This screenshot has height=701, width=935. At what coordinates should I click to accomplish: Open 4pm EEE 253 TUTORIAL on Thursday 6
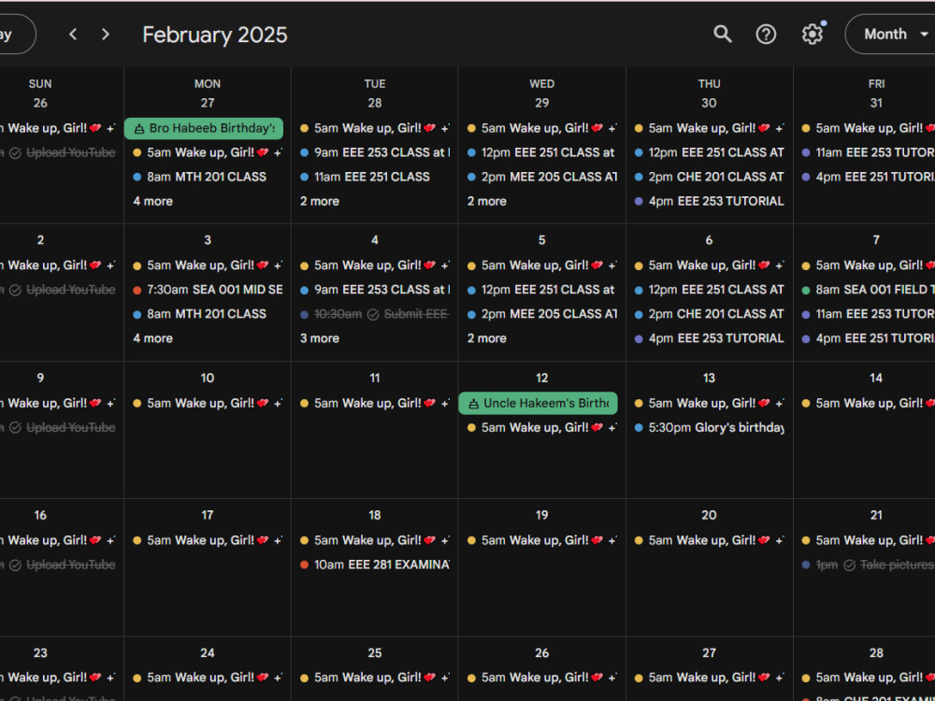tap(708, 338)
